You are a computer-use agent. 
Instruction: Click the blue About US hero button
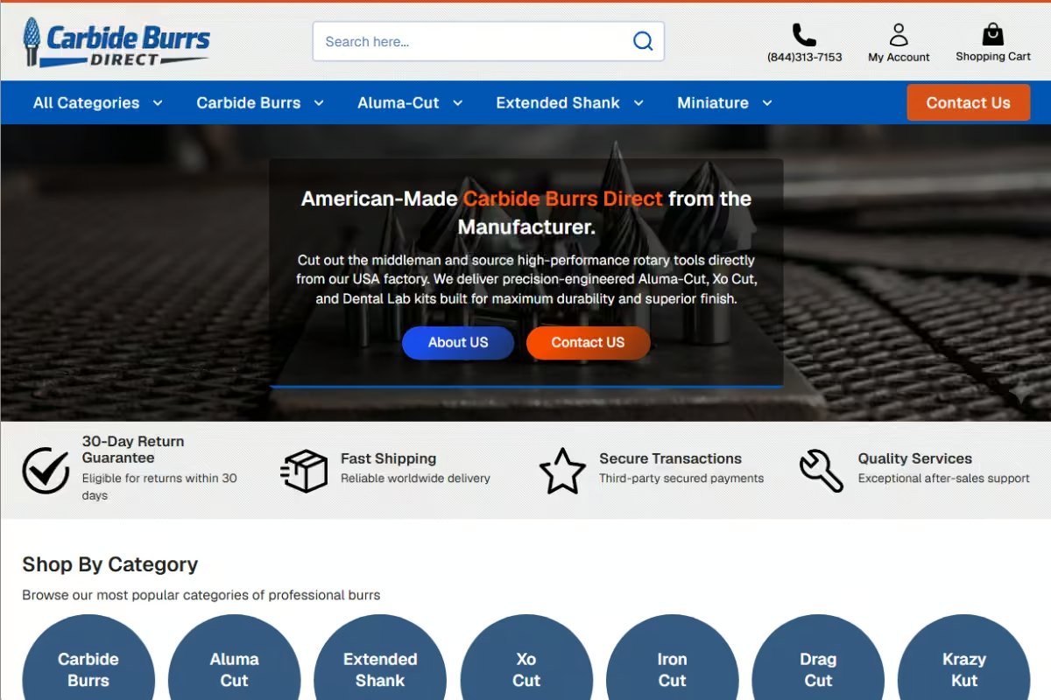coord(458,343)
